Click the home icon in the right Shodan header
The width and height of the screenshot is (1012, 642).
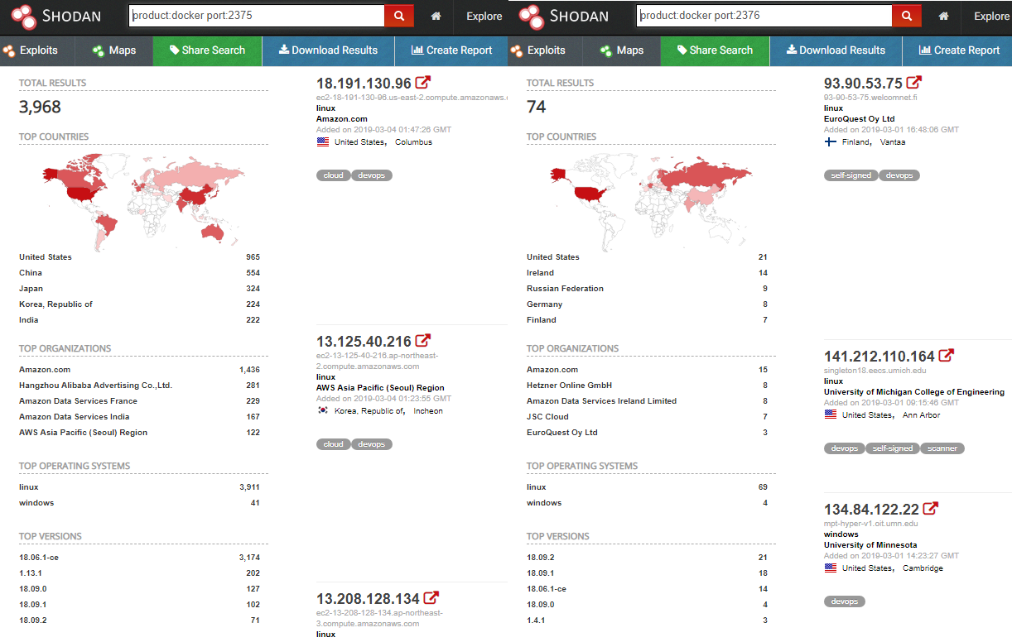pos(943,17)
